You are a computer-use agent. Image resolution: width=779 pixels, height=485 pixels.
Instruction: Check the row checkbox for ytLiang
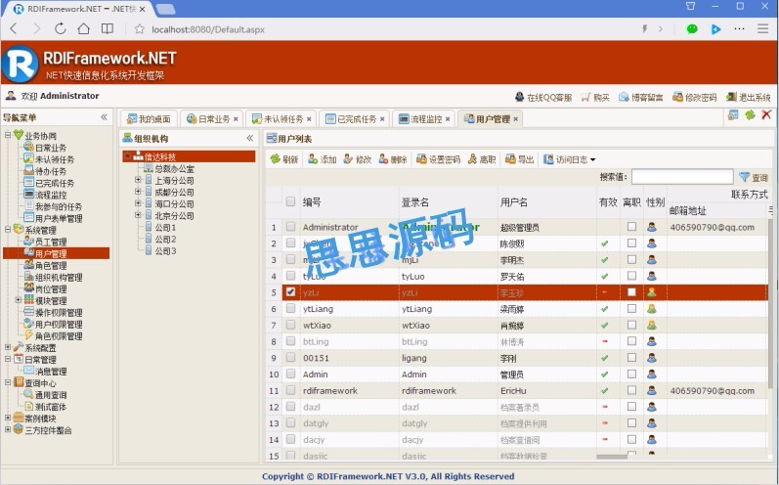290,308
